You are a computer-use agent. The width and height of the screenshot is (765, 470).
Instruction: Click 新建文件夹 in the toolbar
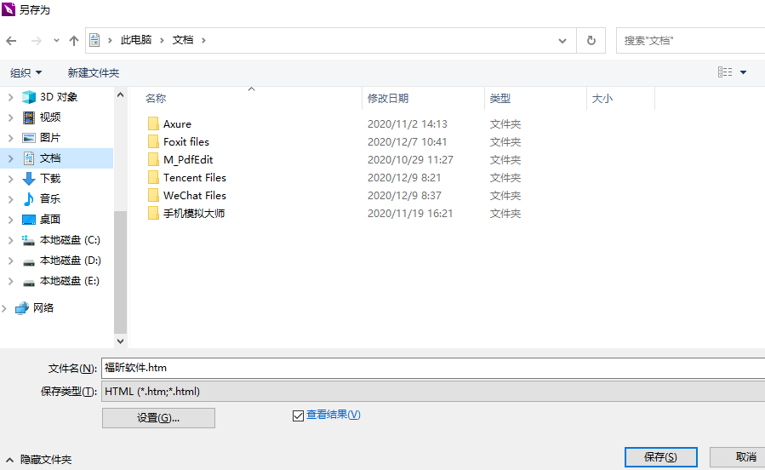tap(94, 73)
